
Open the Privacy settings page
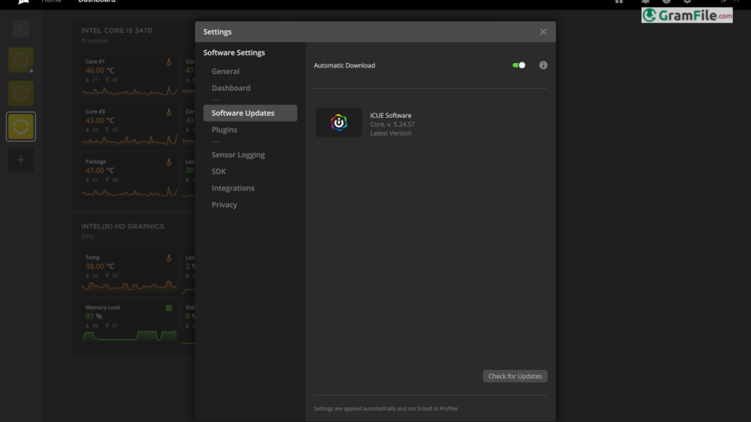pos(224,205)
